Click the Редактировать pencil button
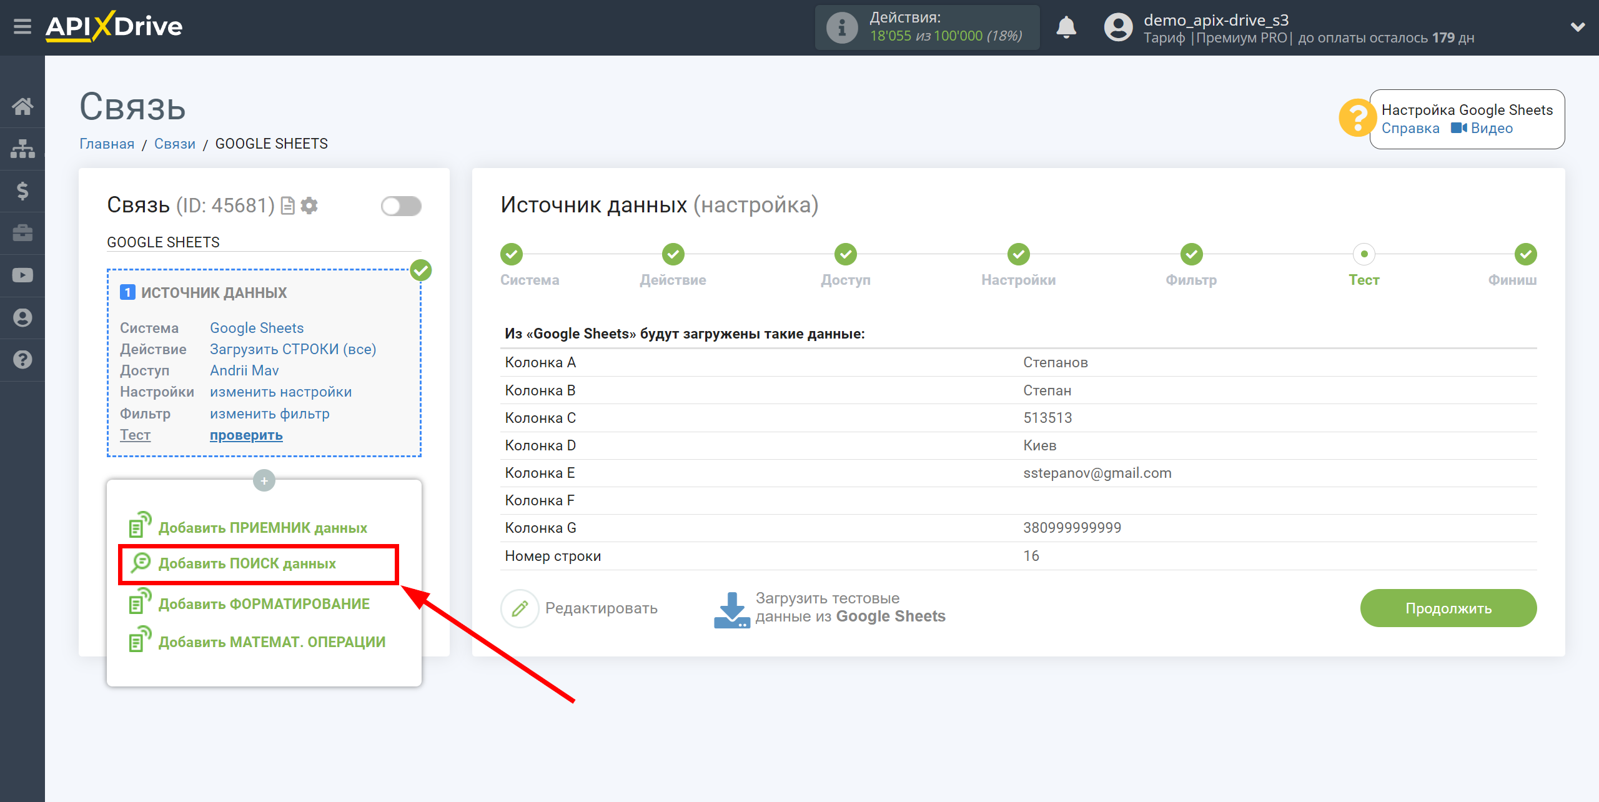 click(x=579, y=608)
